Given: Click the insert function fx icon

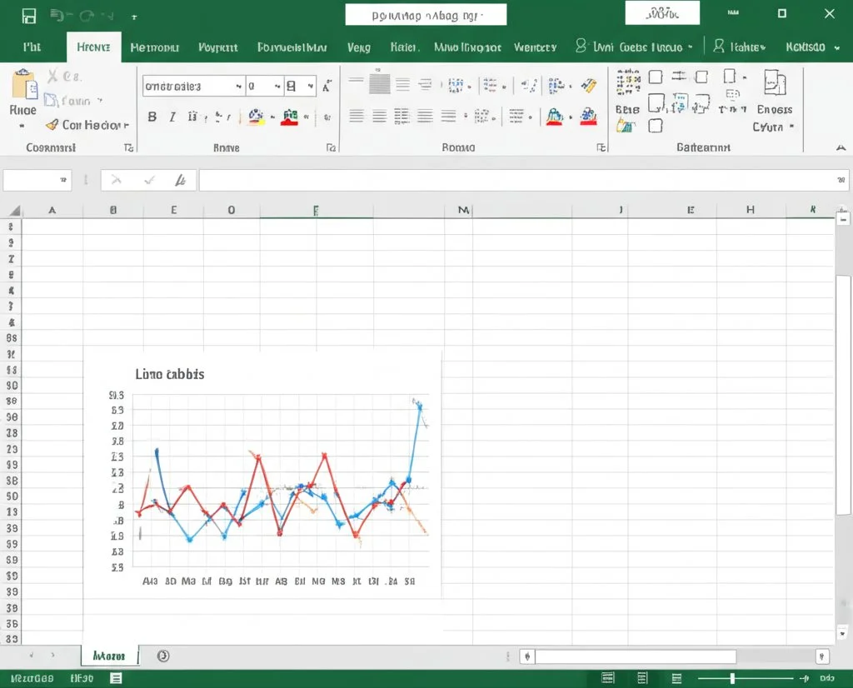Looking at the screenshot, I should 180,180.
